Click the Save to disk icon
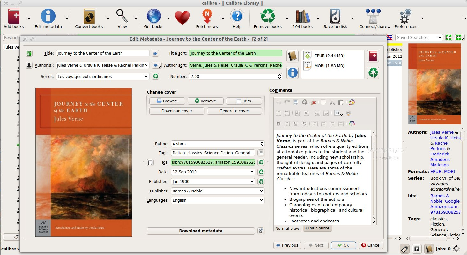This screenshot has width=467, height=255. pos(335,16)
